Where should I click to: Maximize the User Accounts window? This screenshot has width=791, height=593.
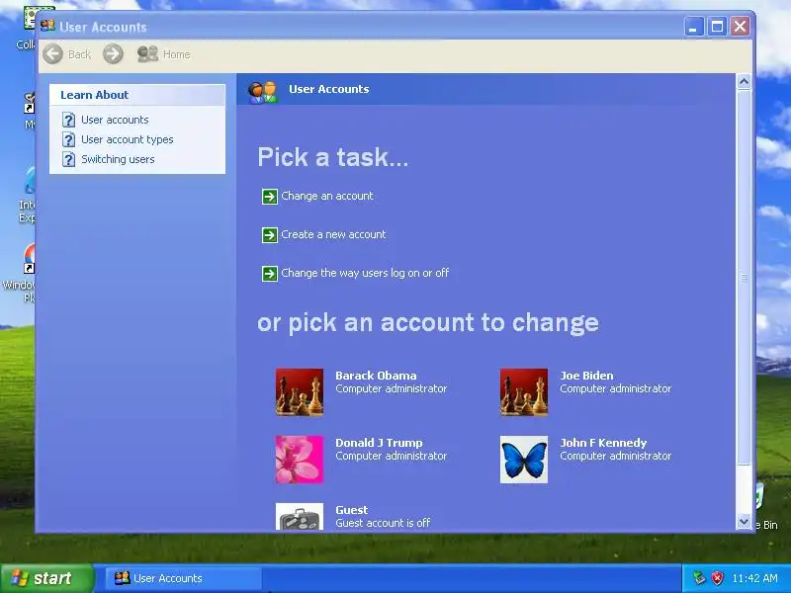point(717,27)
